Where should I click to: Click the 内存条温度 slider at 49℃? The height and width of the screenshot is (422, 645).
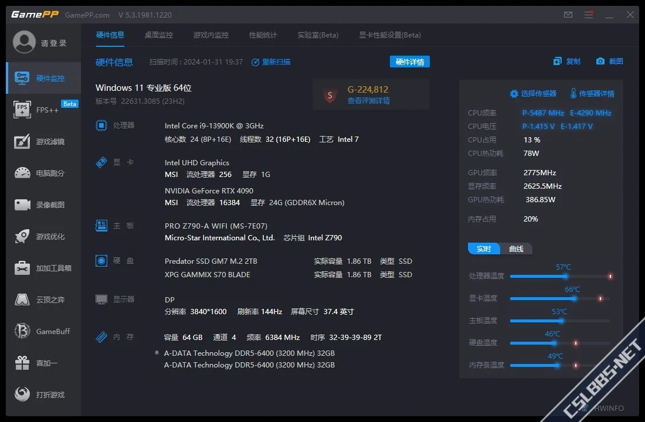pyautogui.click(x=558, y=365)
